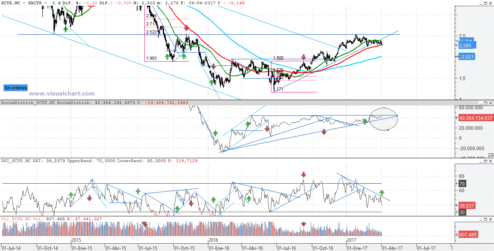Click the 01-Jul-16 date axis label
The height and width of the screenshot is (251, 494).
coord(287,248)
